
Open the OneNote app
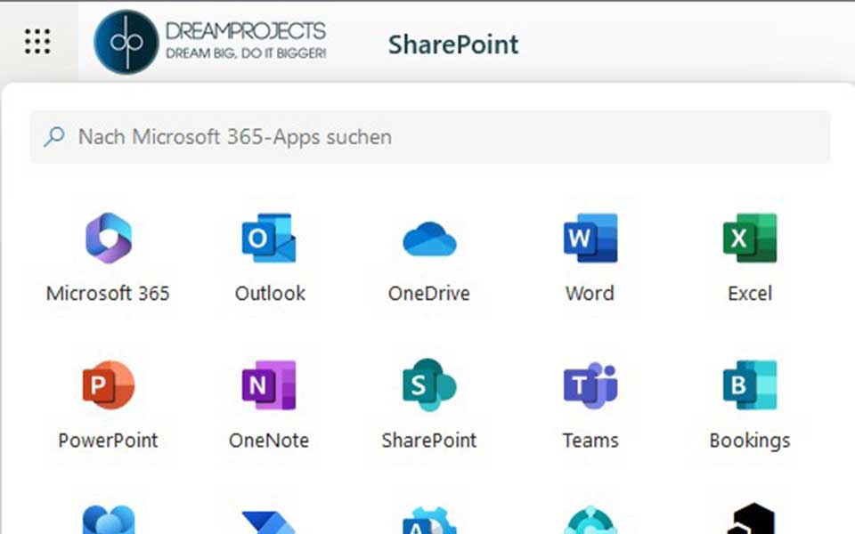point(269,405)
